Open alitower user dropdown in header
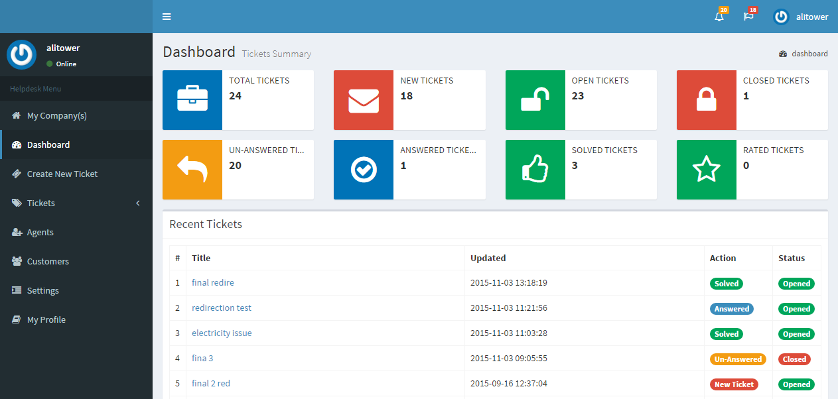Image resolution: width=838 pixels, height=399 pixels. [x=801, y=17]
